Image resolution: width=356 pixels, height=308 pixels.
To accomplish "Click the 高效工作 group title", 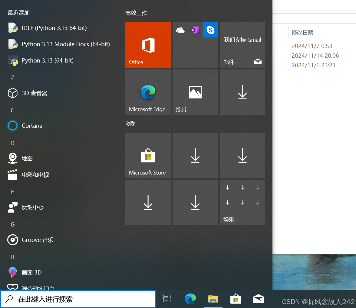I will coord(136,13).
